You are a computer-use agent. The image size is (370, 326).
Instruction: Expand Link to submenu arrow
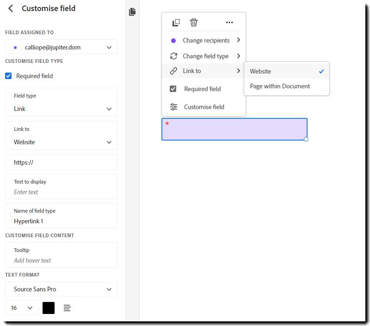click(x=238, y=71)
